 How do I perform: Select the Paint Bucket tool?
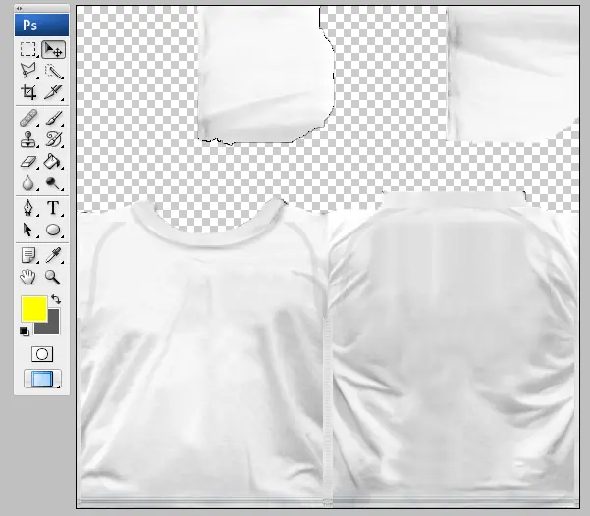[x=53, y=162]
